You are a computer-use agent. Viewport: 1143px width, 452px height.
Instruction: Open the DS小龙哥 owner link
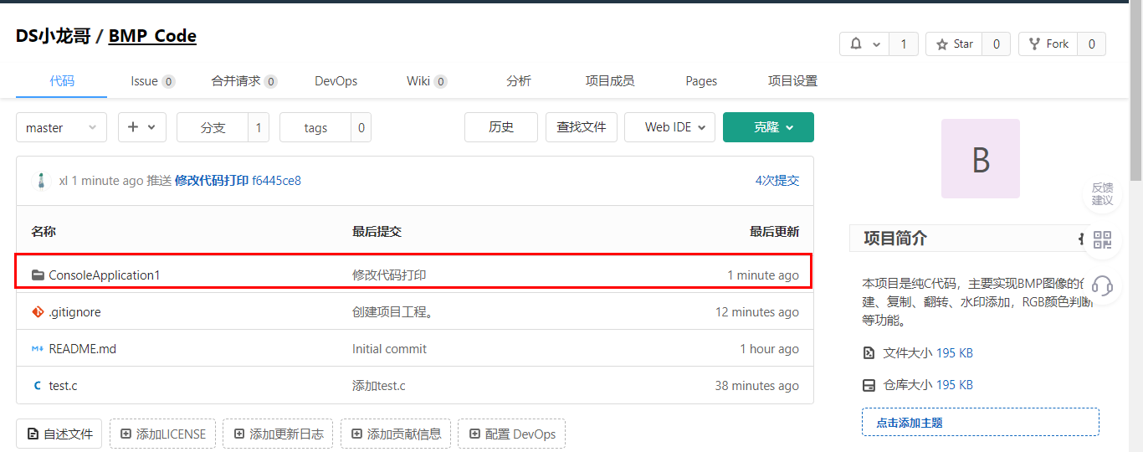coord(53,36)
